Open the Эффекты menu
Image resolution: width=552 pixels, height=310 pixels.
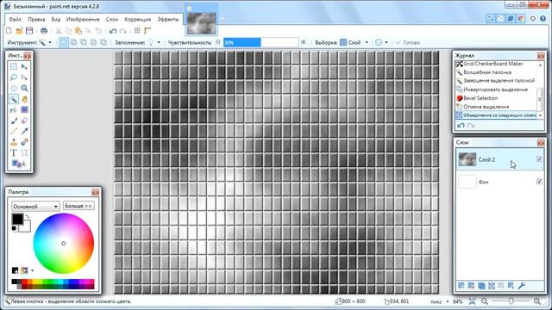(168, 19)
